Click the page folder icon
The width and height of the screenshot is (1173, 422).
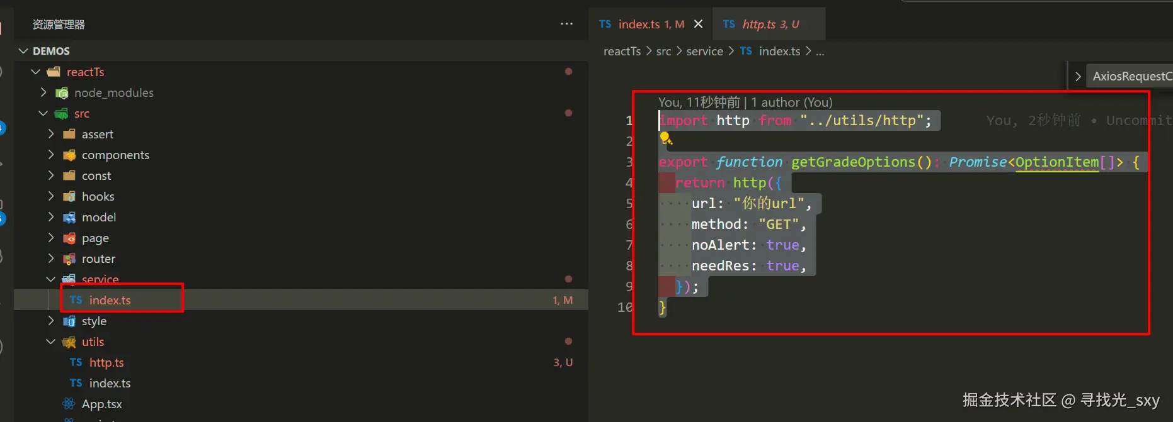pos(69,238)
